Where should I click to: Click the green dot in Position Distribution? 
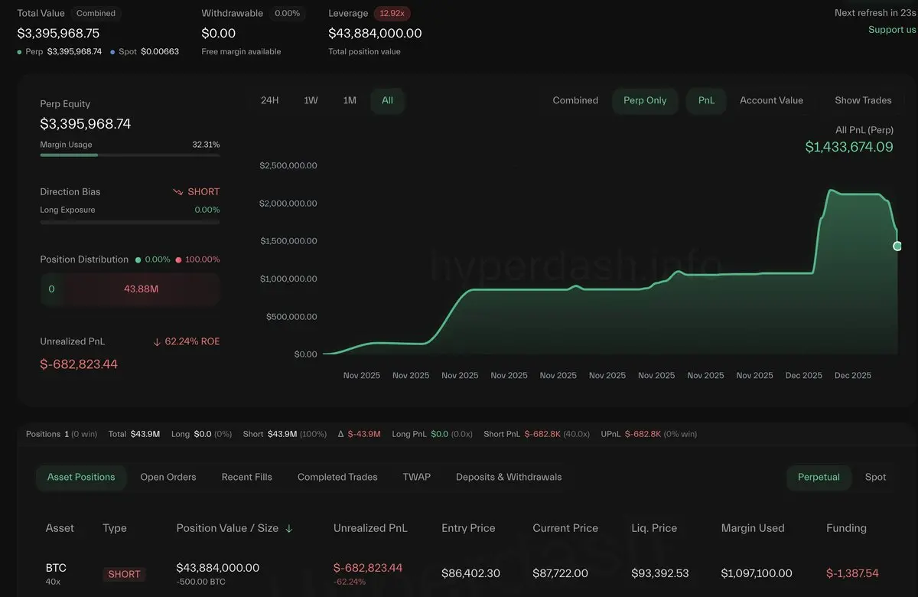(x=138, y=259)
